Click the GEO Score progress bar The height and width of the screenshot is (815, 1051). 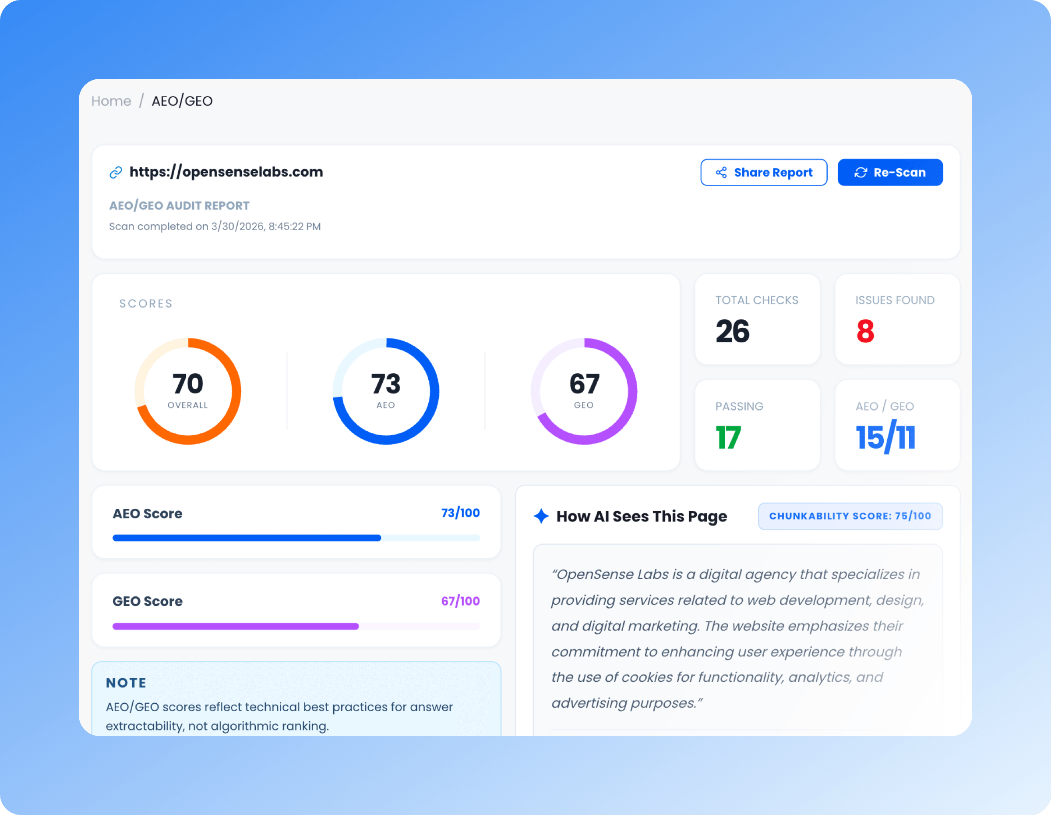click(x=296, y=626)
